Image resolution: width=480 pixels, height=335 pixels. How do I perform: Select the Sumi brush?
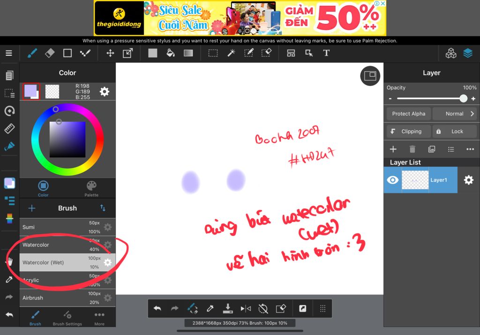pyautogui.click(x=67, y=227)
